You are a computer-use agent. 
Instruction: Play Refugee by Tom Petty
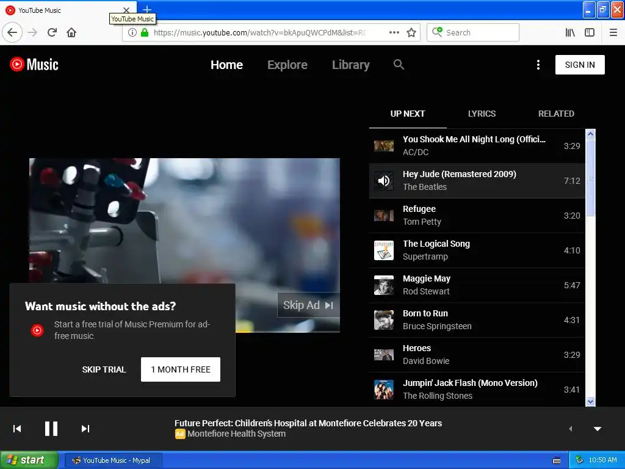(477, 216)
